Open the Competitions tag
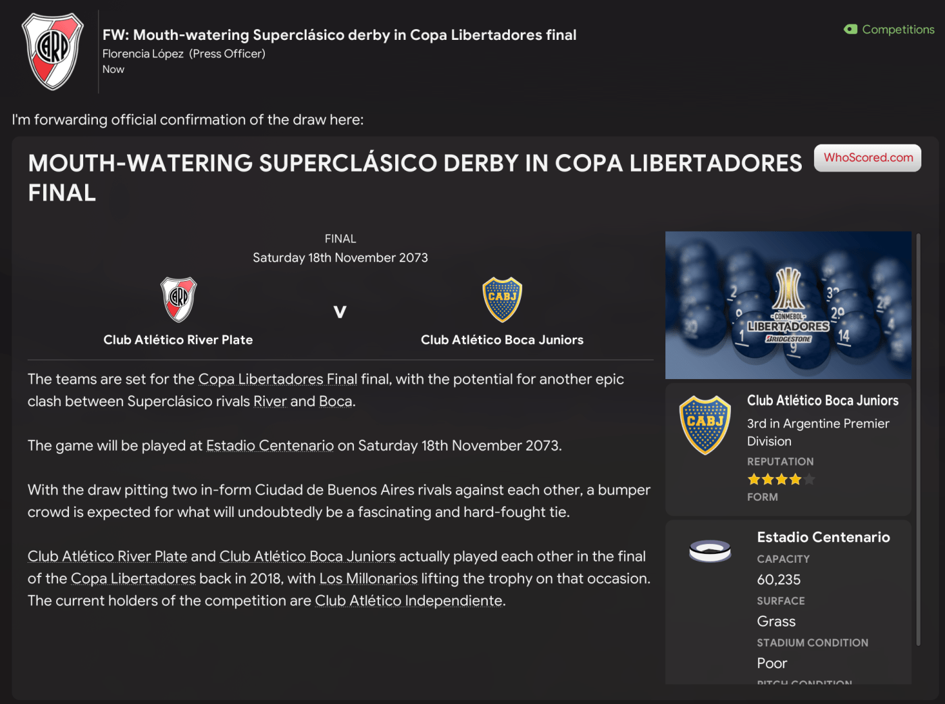 click(898, 30)
